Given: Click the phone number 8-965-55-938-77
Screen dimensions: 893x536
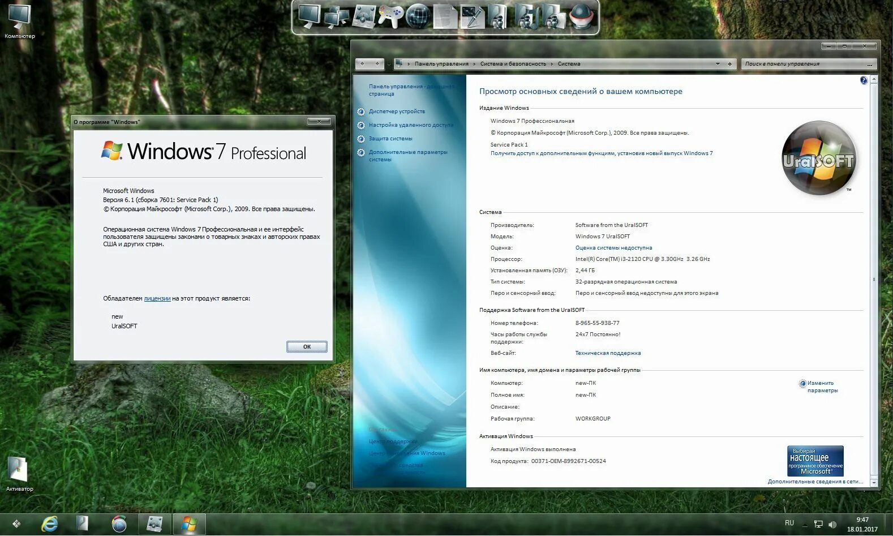Looking at the screenshot, I should [597, 323].
